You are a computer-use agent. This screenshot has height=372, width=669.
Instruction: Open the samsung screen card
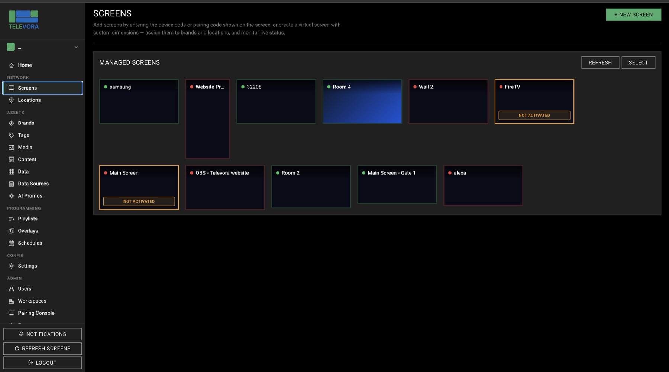[x=139, y=101]
